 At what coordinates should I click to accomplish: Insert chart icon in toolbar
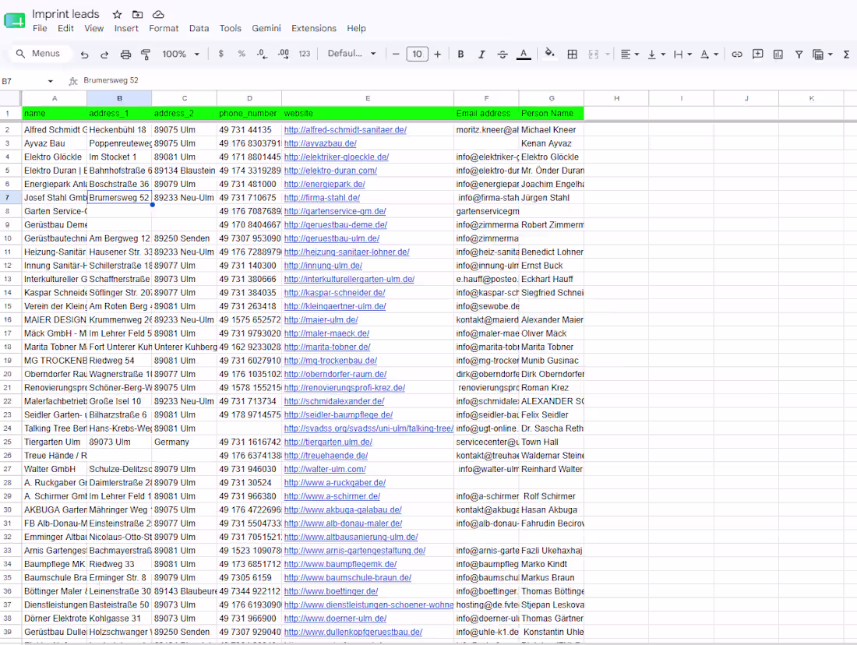778,54
